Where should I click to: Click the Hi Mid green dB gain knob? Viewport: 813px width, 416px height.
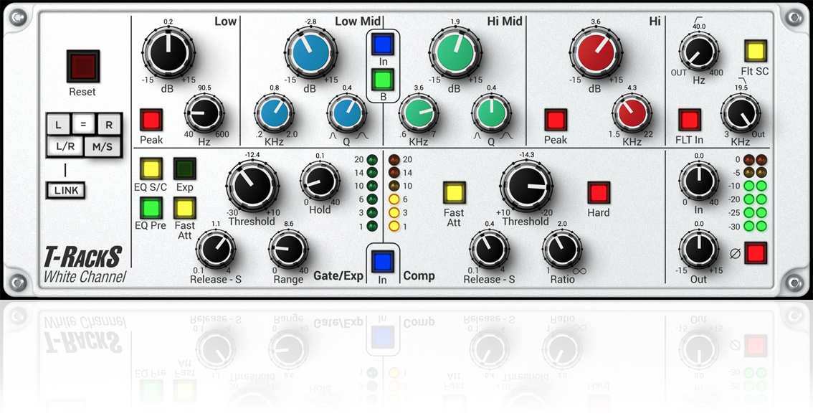coord(455,52)
